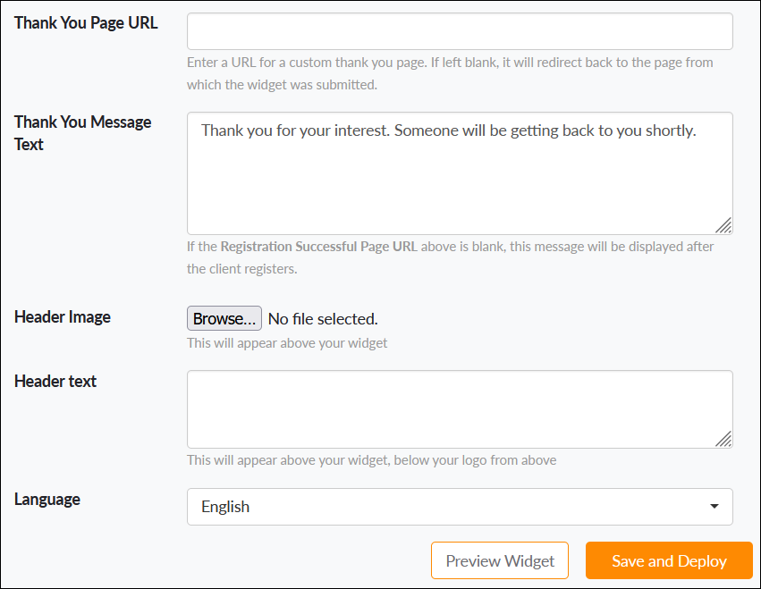761x589 pixels.
Task: Click inside the empty Header text box
Action: (x=460, y=407)
